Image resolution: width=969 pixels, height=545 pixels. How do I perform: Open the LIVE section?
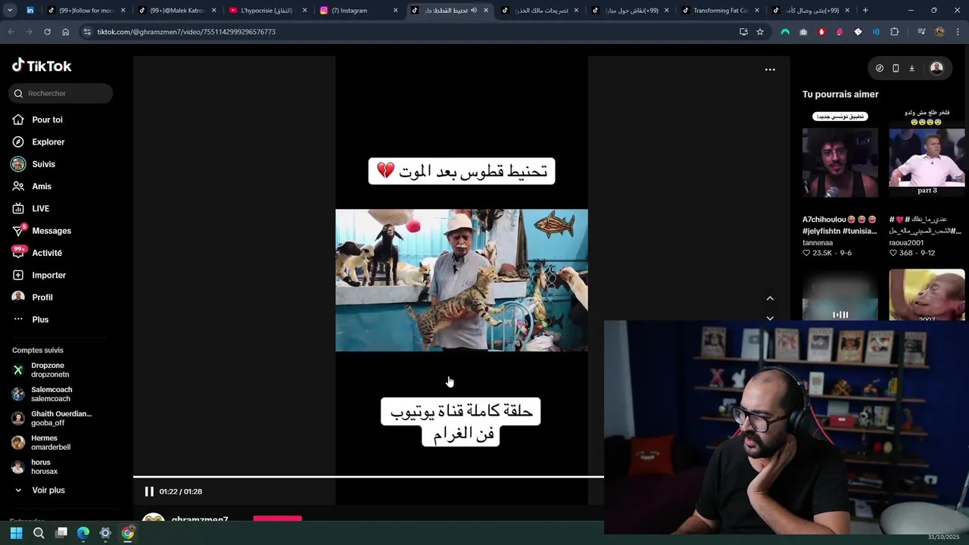coord(40,208)
